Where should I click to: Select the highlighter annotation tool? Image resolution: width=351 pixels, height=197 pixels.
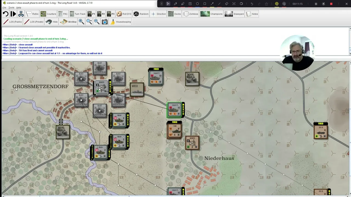pyautogui.click(x=183, y=4)
